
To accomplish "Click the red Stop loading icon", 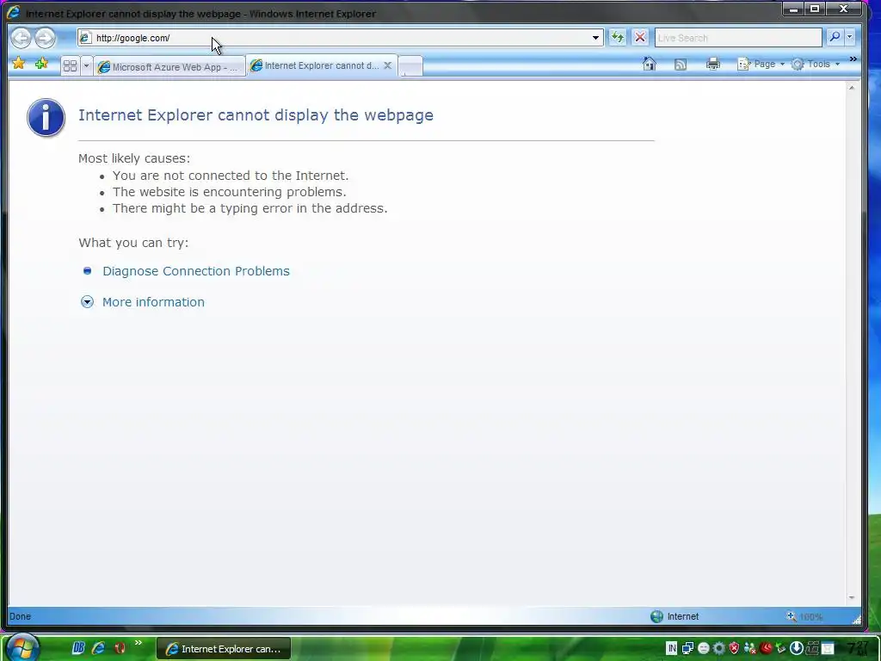I will [640, 38].
